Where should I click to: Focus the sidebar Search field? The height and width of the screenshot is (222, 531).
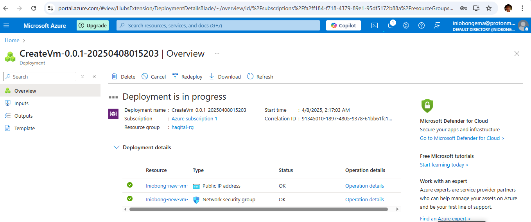(39, 77)
